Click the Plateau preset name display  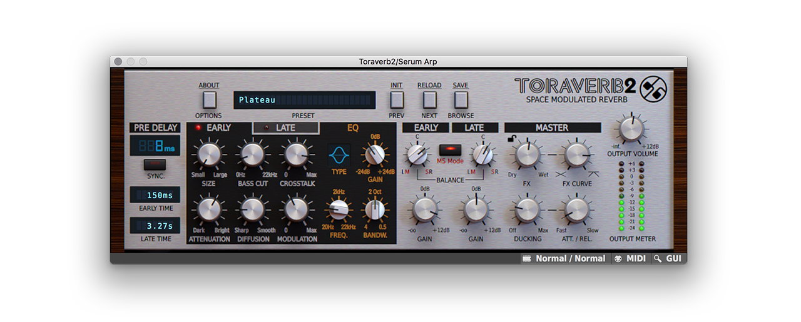(305, 100)
